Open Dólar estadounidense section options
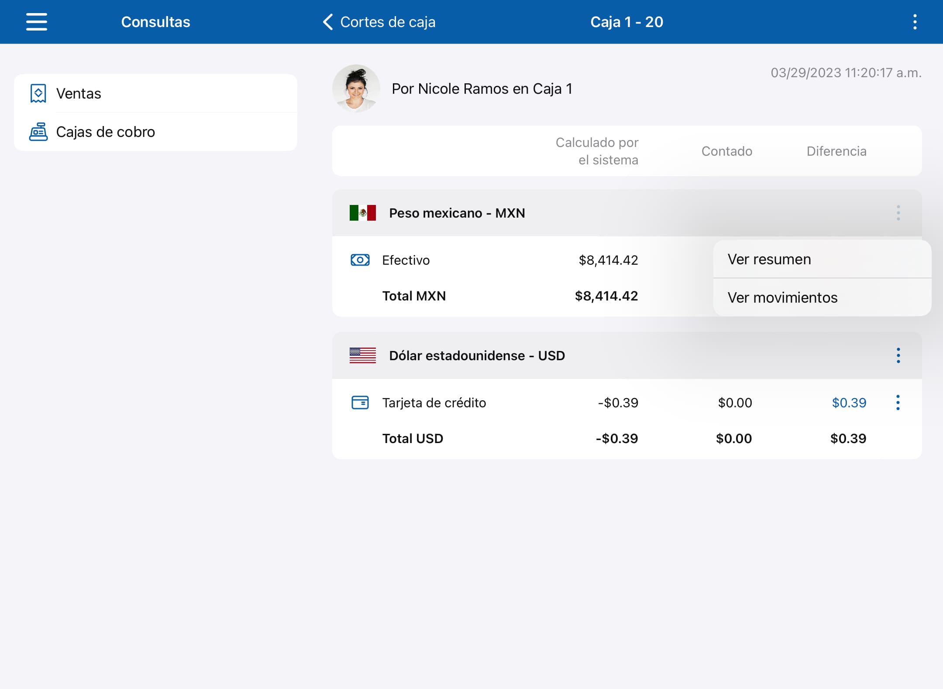Screen dimensions: 943x689 (x=898, y=355)
